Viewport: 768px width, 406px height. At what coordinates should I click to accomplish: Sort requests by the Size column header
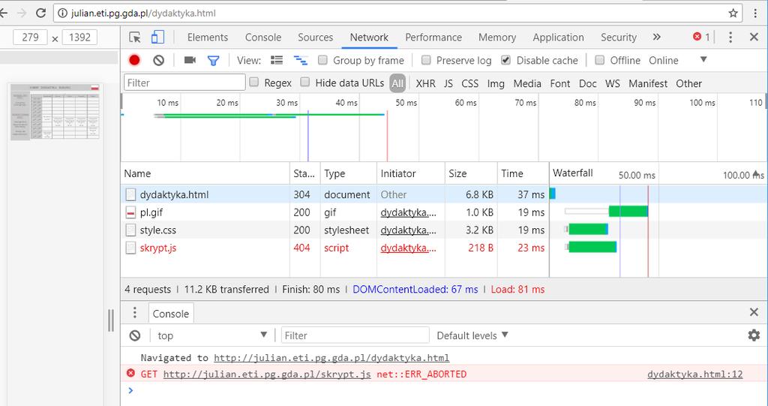pyautogui.click(x=471, y=173)
